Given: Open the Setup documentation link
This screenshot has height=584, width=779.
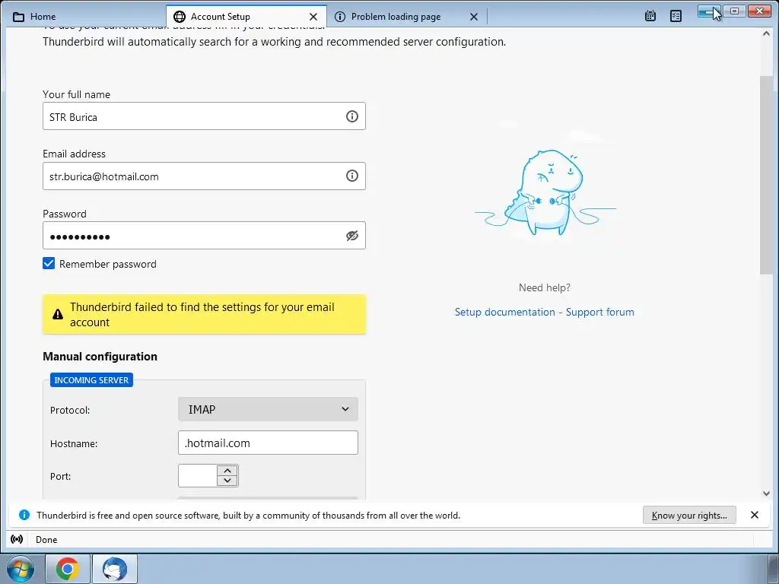Looking at the screenshot, I should (505, 312).
